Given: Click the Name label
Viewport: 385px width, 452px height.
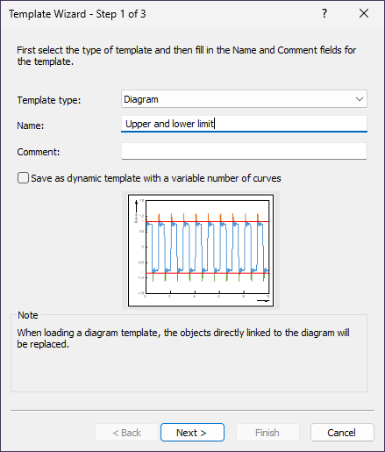Looking at the screenshot, I should tap(31, 126).
